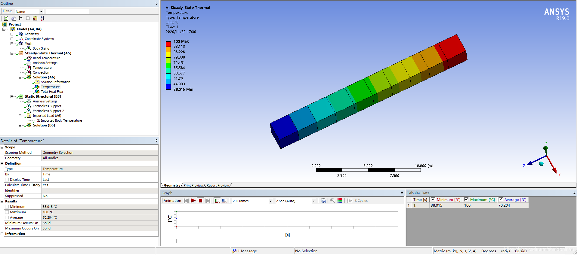Viewport: 577px width, 255px height.
Task: Click export animation video file icon
Action: [323, 201]
